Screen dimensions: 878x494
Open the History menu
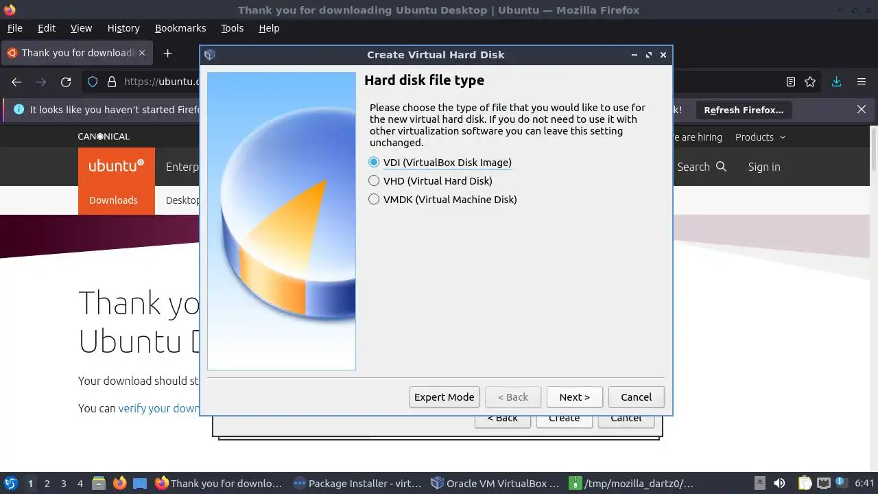click(123, 28)
